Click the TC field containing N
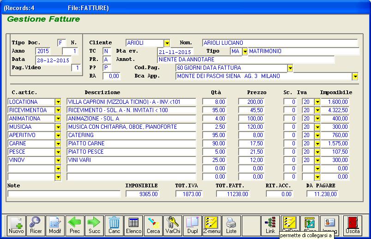Screen dimensions: 371x239 pyautogui.click(x=107, y=51)
